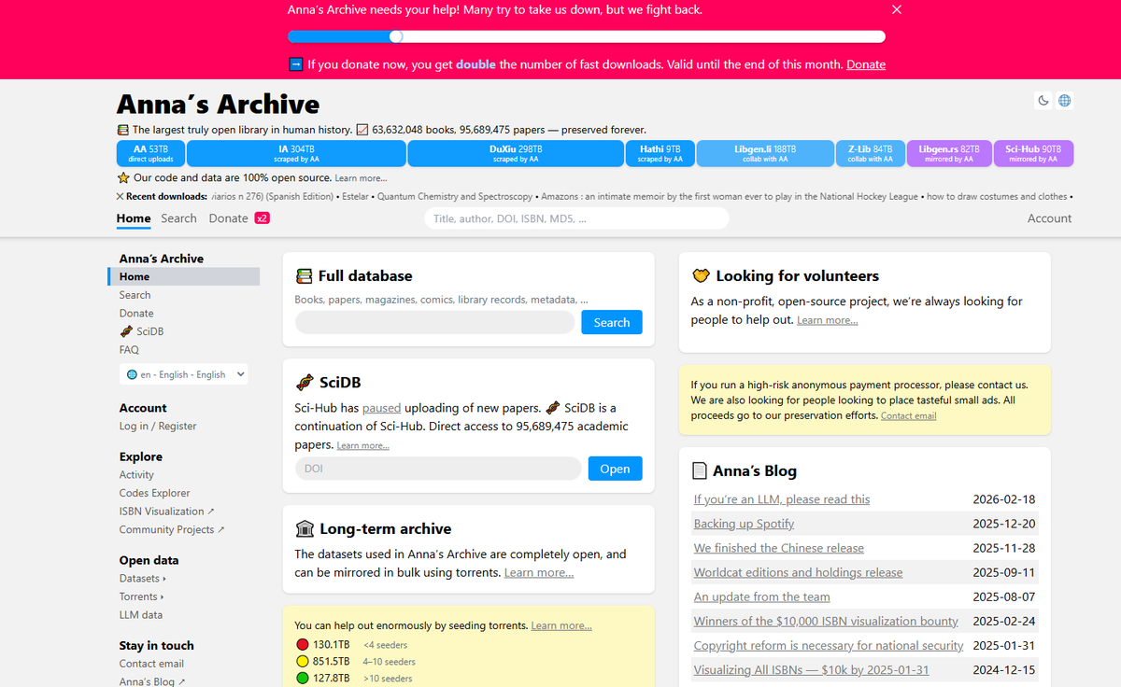Open the Account menu at top right
1121x687 pixels.
1050,218
